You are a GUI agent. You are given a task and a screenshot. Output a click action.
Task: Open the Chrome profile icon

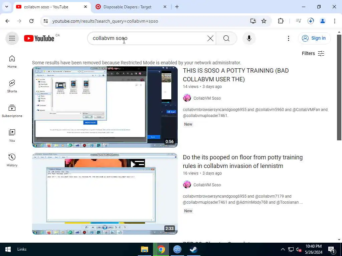click(x=323, y=21)
